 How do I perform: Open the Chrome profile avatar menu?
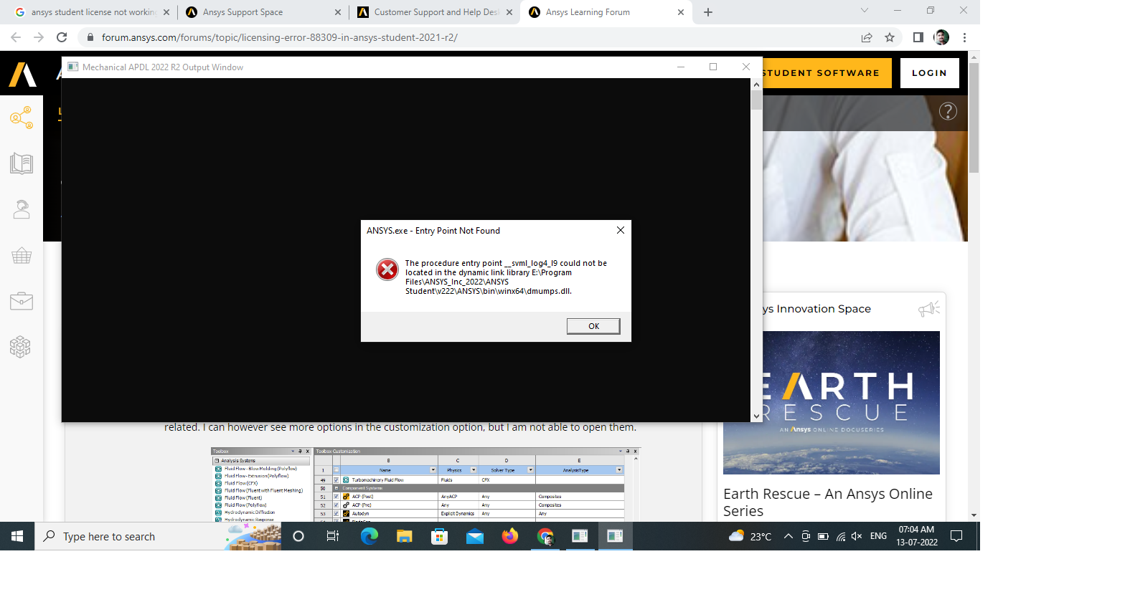click(941, 37)
